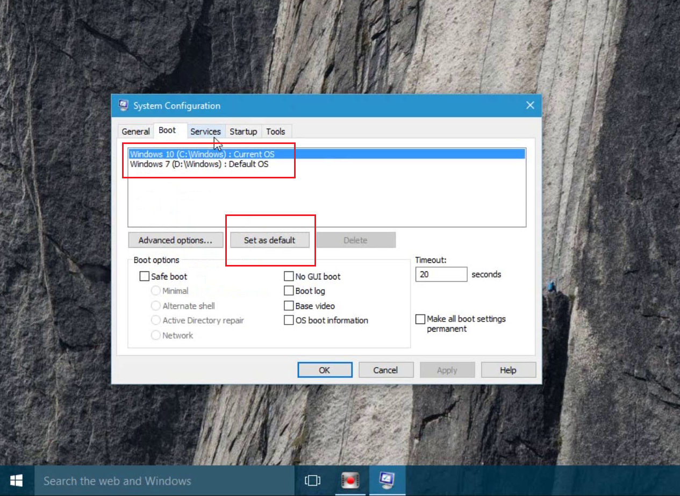Image resolution: width=680 pixels, height=496 pixels.
Task: Choose the Network radio option
Action: (156, 335)
